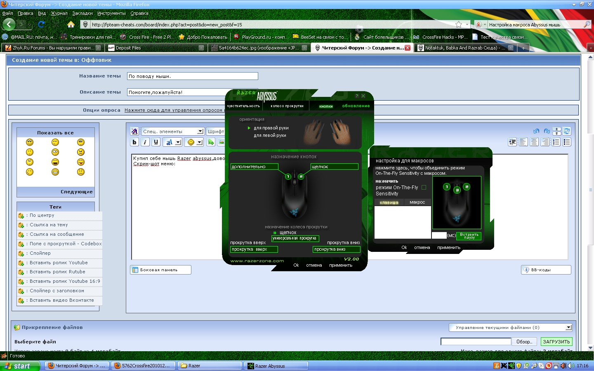Click применить in the Razer Abyssus window
594x371 pixels.
pos(341,265)
